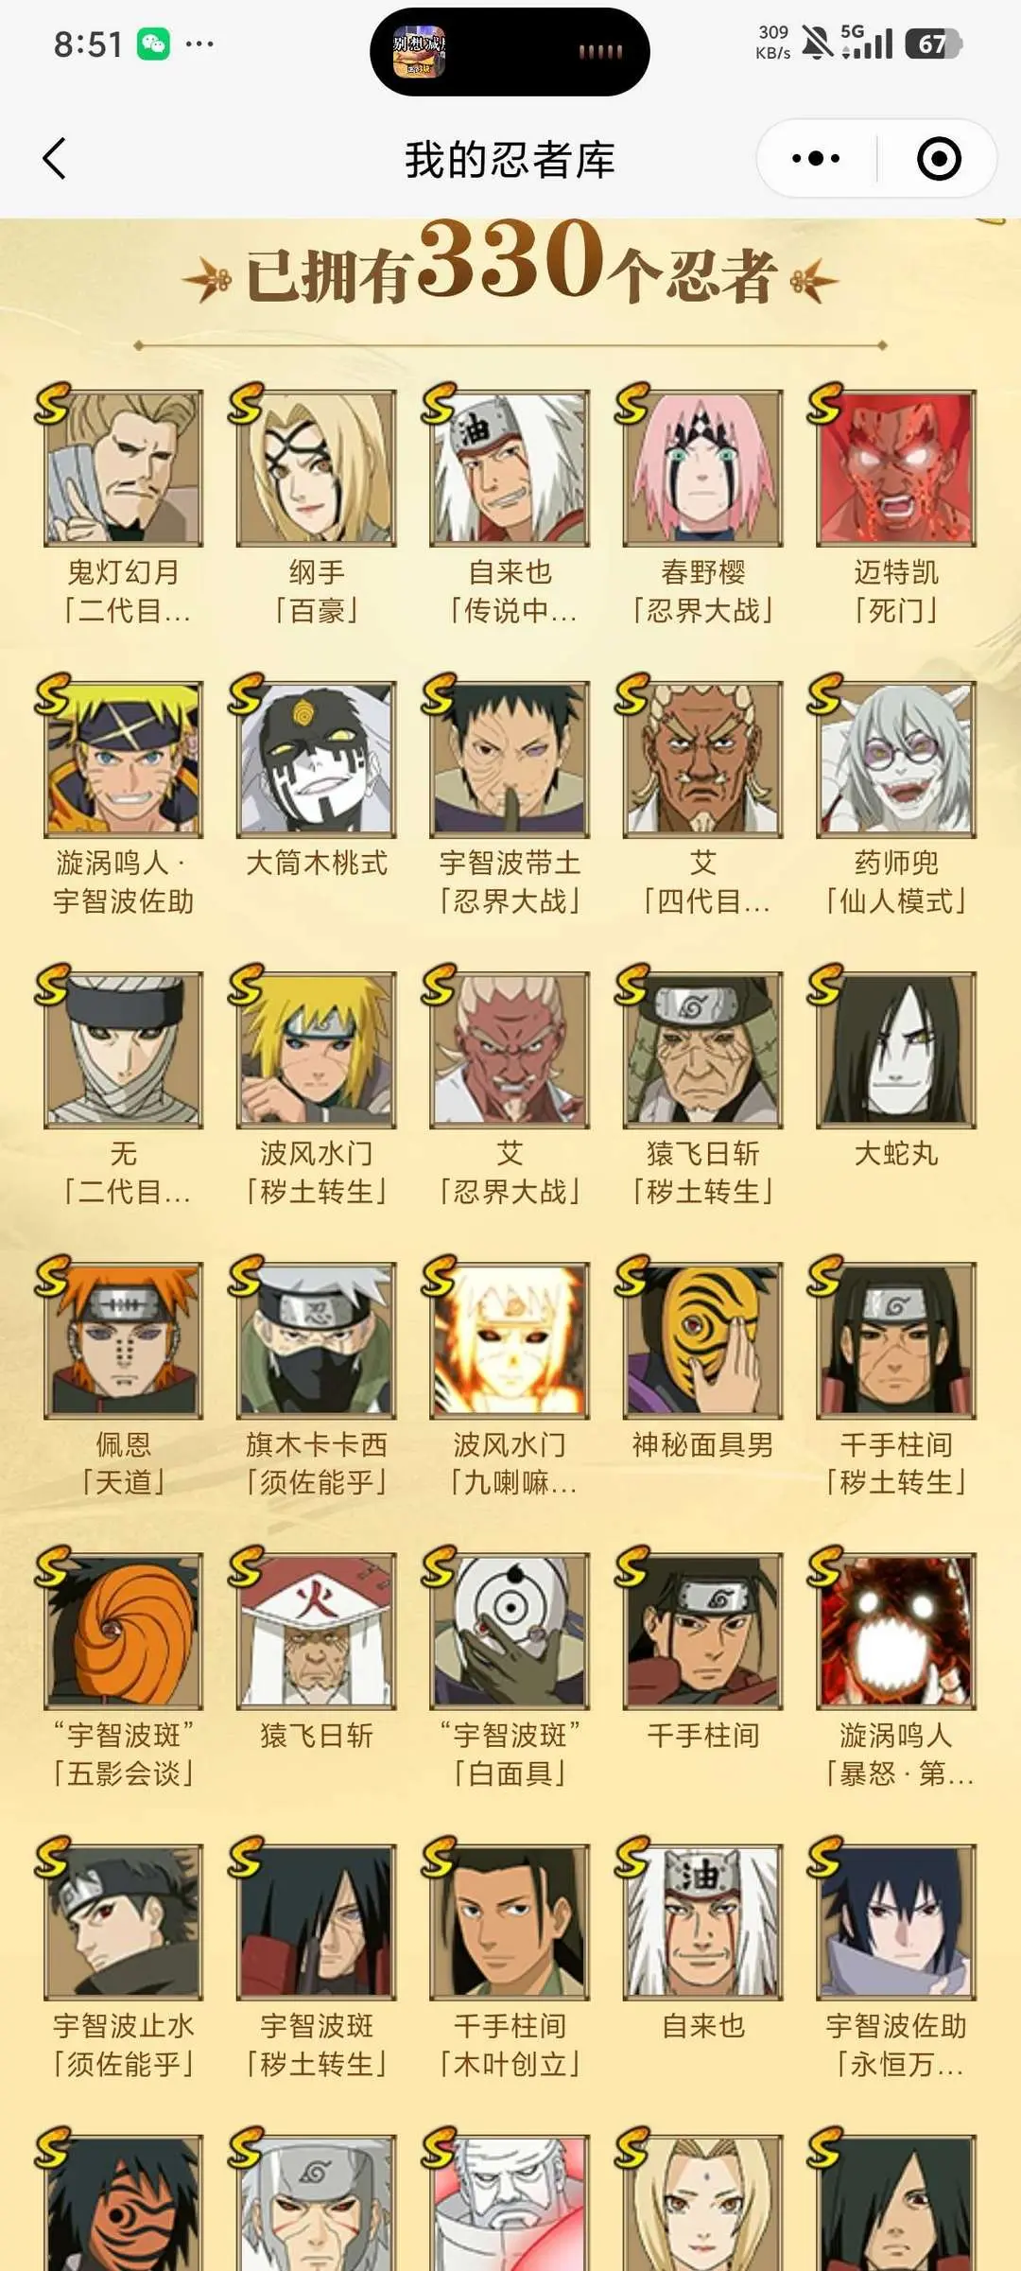Select the 大蛇丸 ninja portrait

pyautogui.click(x=896, y=1049)
